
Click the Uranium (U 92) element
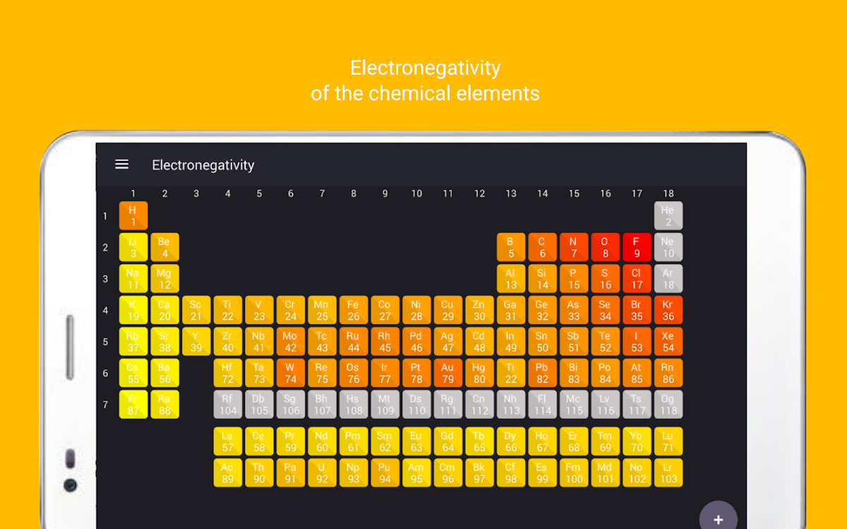point(322,473)
